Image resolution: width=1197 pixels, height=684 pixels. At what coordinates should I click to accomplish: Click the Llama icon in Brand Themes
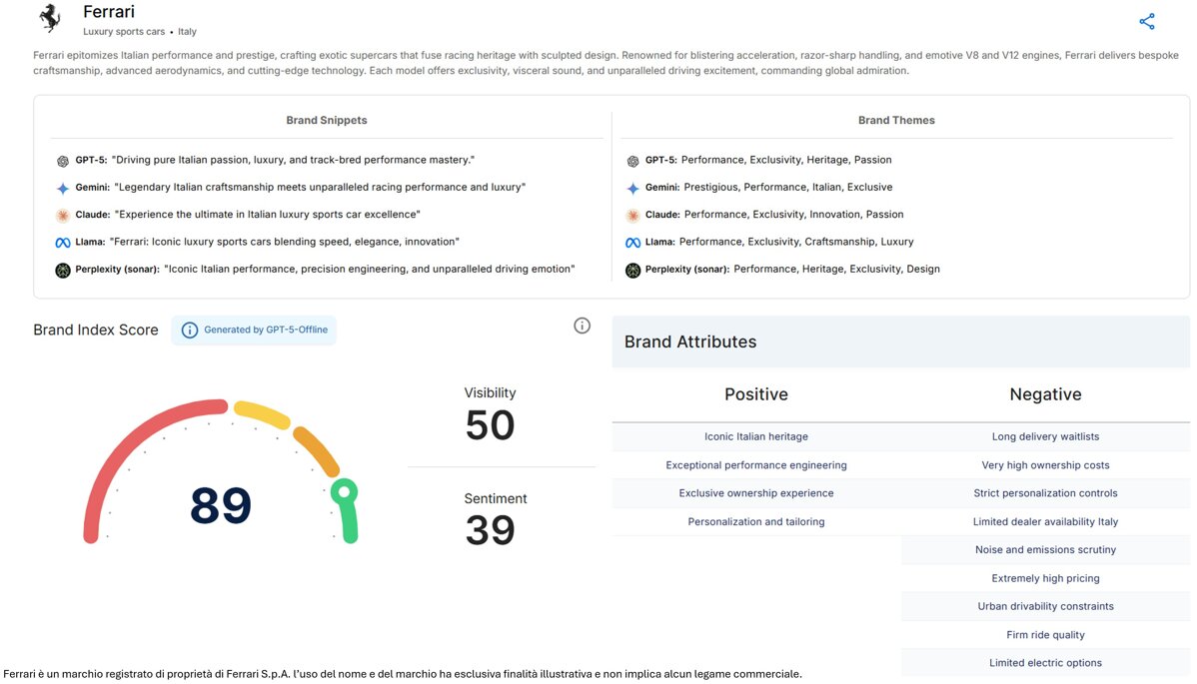632,242
